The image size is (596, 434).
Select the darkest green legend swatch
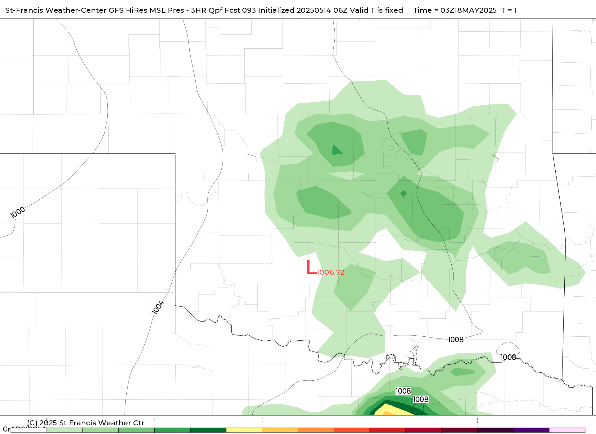pyautogui.click(x=208, y=430)
